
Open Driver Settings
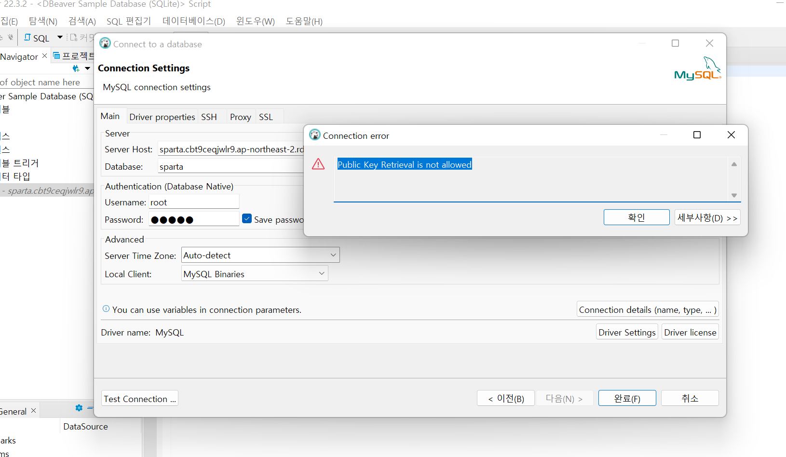(x=627, y=332)
